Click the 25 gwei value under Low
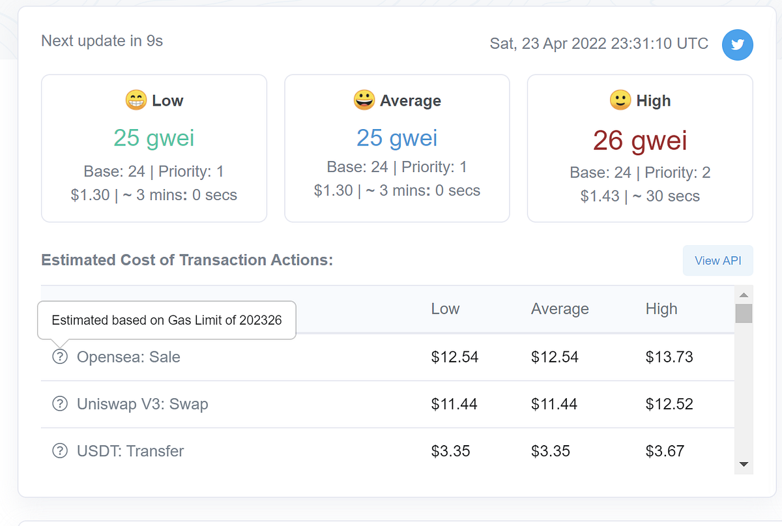This screenshot has width=782, height=526. 154,138
